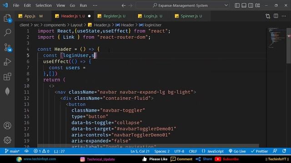Toggle the primary side bar layout icon
The width and height of the screenshot is (291, 163).
coord(237,5)
